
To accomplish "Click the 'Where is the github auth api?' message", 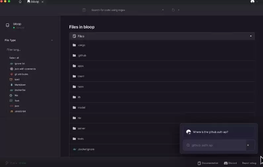I will (210, 132).
